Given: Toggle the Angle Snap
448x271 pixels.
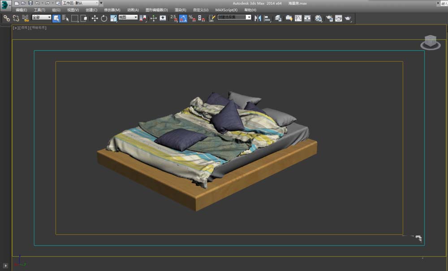Looking at the screenshot, I should (x=183, y=18).
